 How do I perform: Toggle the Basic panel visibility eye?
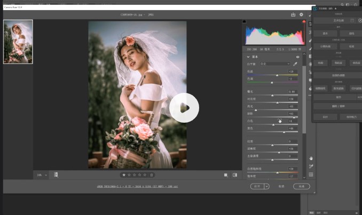coord(297,57)
